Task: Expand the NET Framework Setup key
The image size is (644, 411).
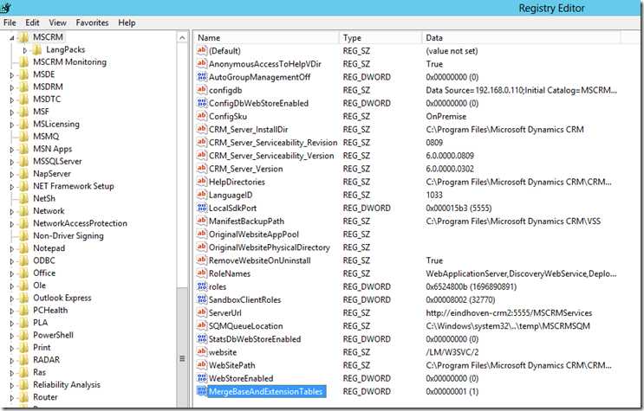Action: click(12, 187)
